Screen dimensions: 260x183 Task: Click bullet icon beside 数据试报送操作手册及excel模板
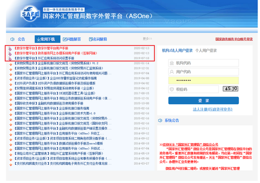click(11, 144)
